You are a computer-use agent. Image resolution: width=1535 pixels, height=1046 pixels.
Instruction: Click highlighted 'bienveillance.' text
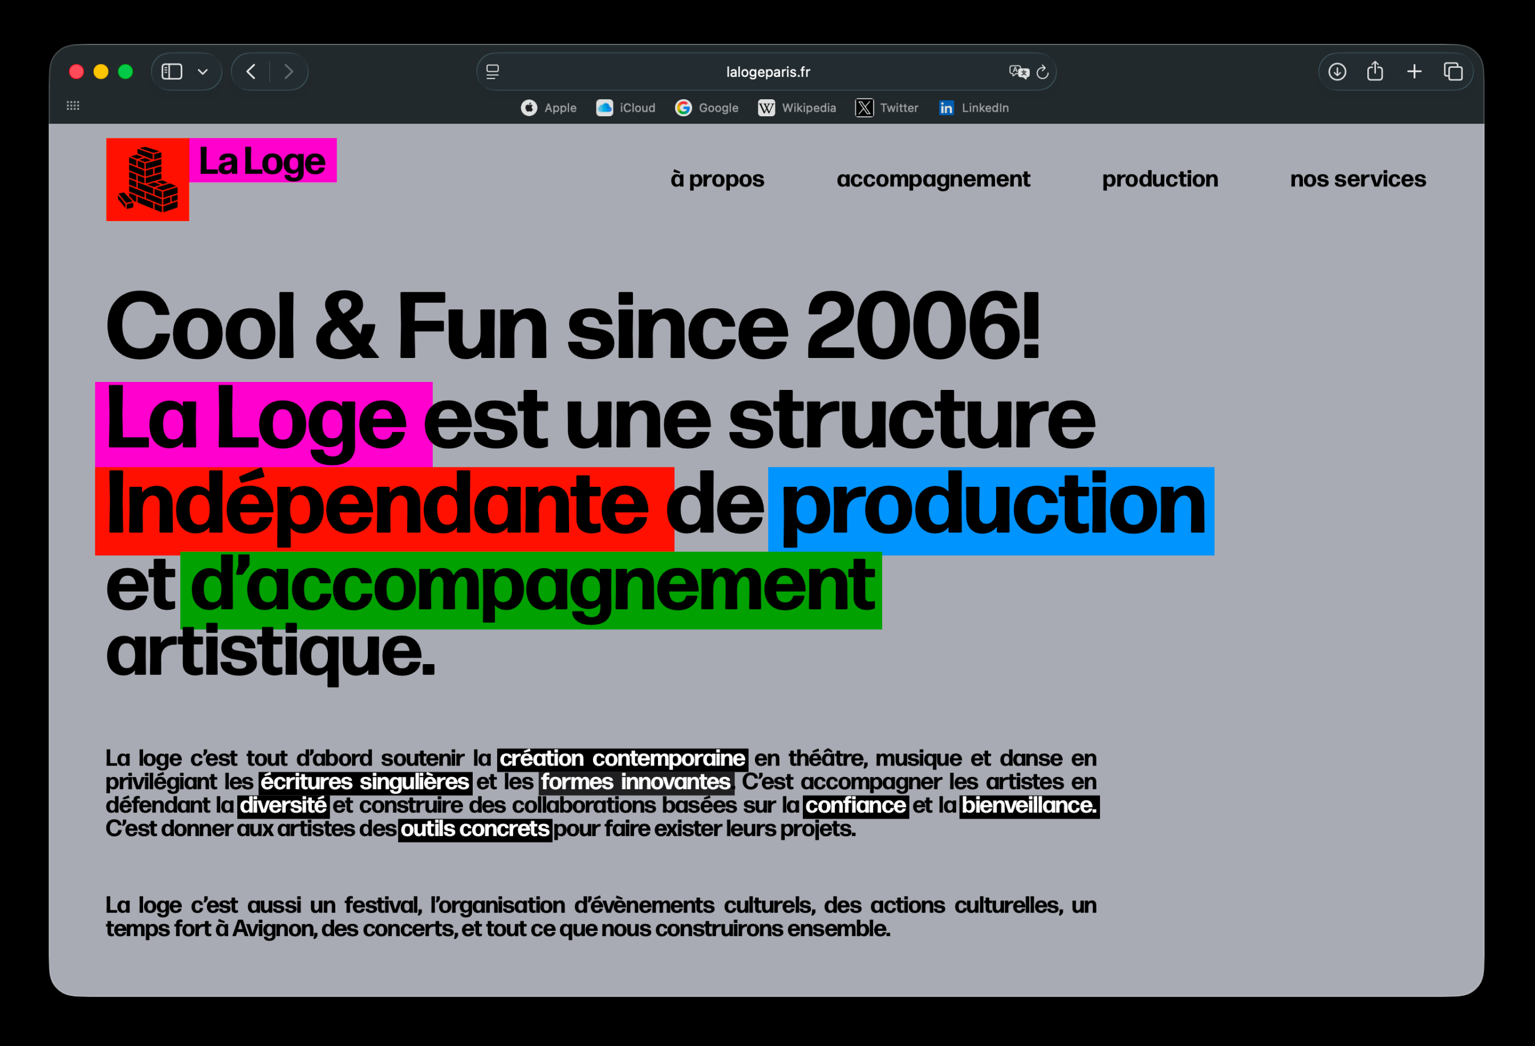pyautogui.click(x=1029, y=805)
